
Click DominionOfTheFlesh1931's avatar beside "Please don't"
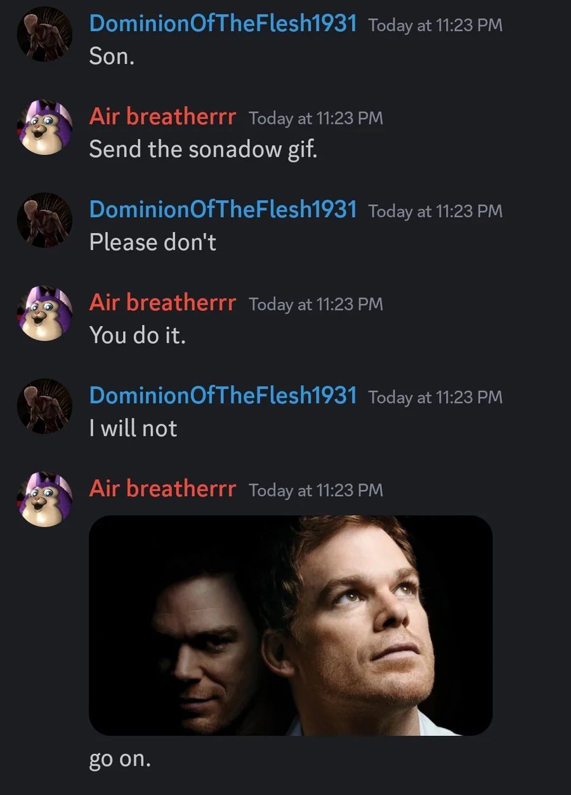point(44,220)
